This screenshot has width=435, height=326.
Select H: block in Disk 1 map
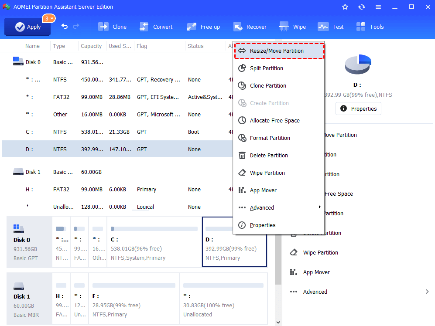tap(61, 299)
